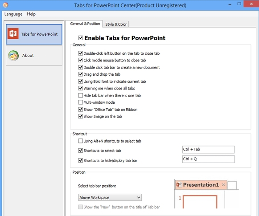Minimize the Tabs for PowerPoint Center window

click(x=230, y=4)
